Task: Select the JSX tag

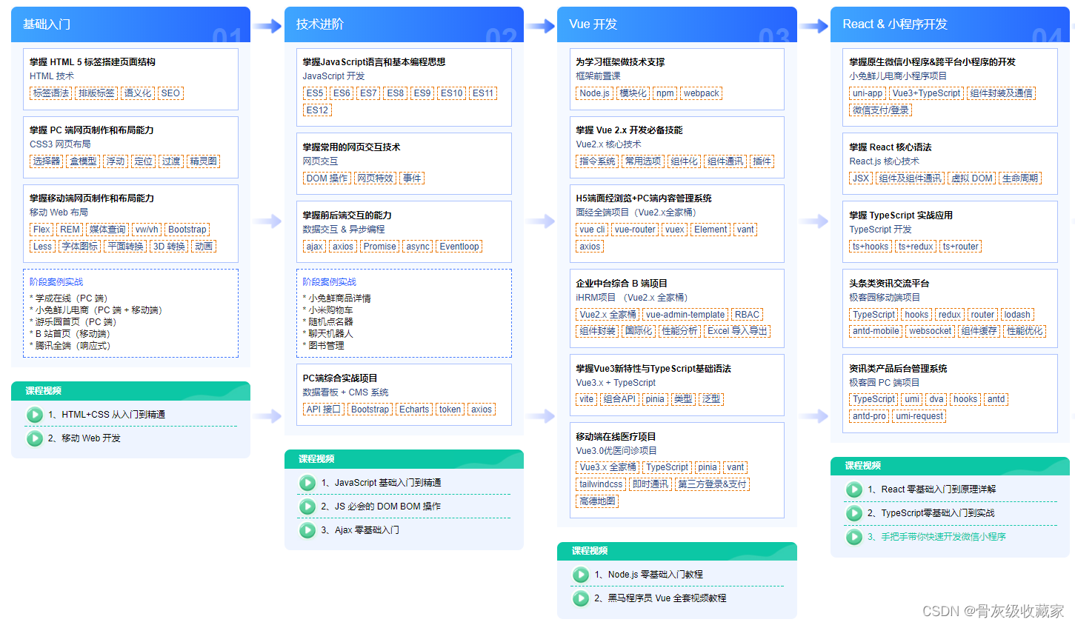Action: click(861, 178)
